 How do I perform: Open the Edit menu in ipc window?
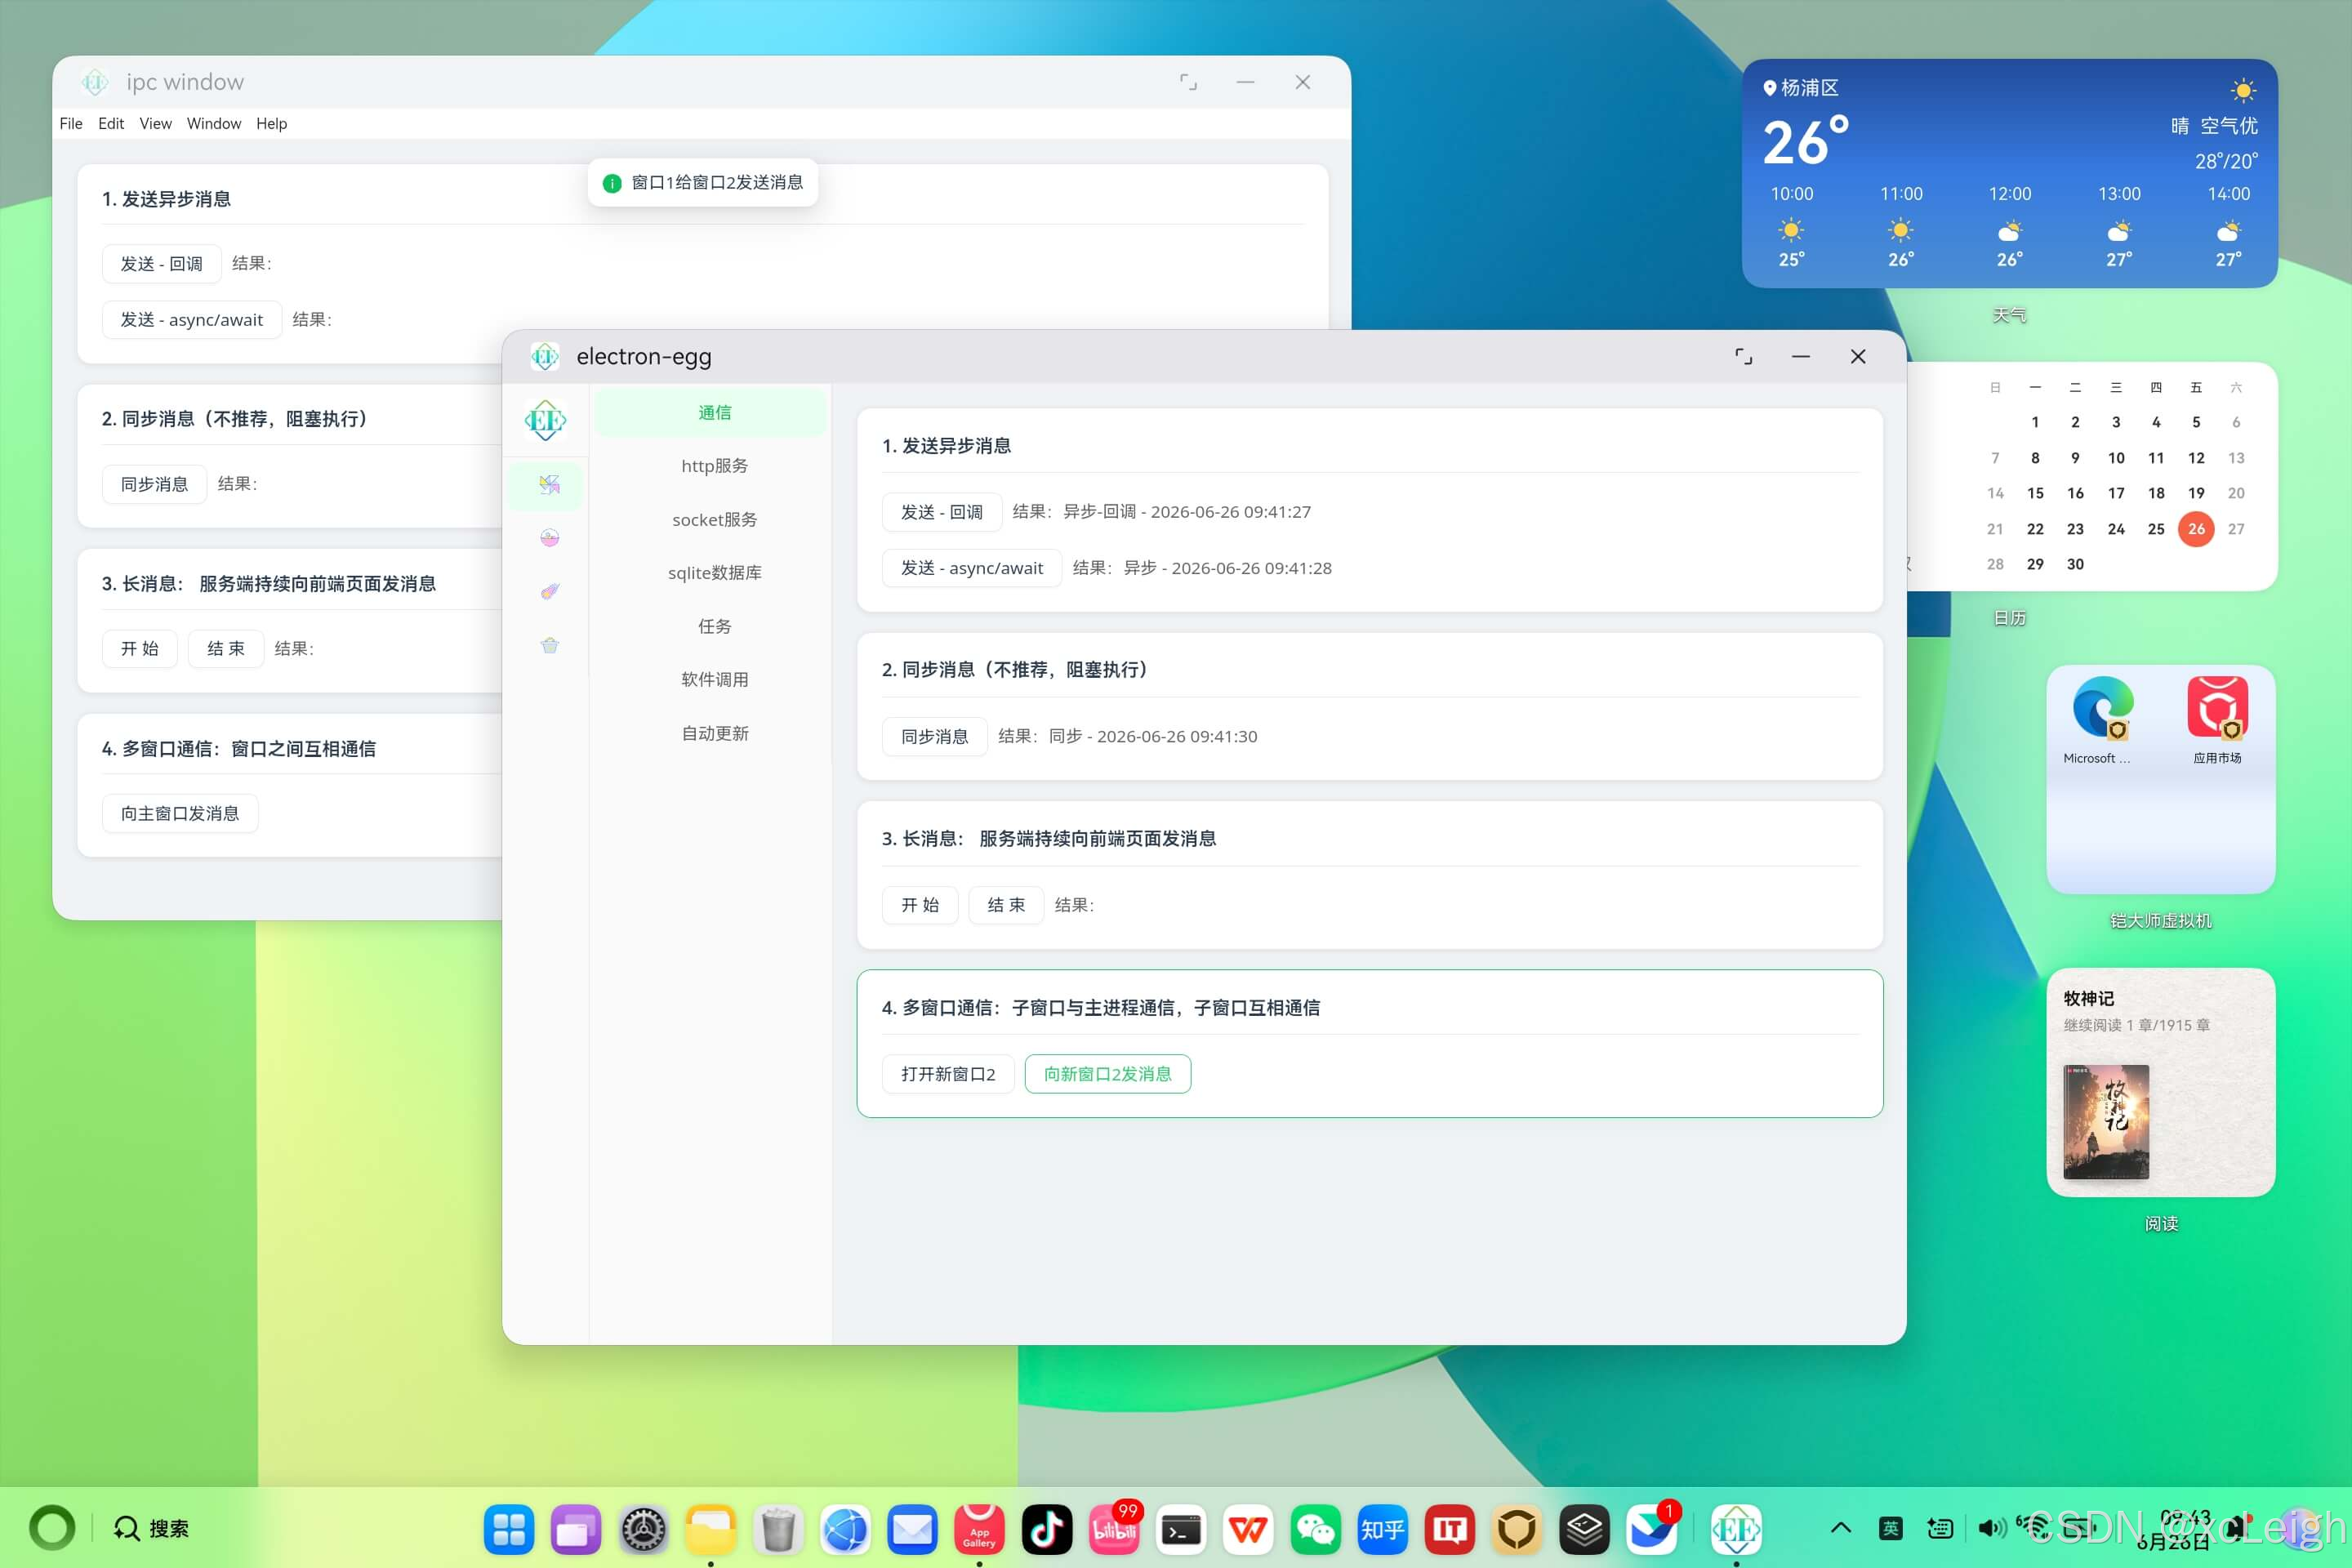[x=111, y=123]
